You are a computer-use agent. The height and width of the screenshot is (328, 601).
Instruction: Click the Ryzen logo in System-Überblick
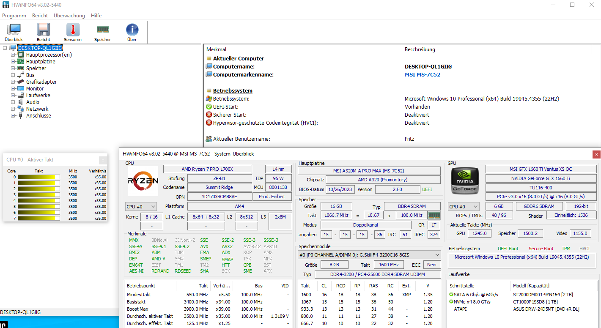pyautogui.click(x=143, y=180)
